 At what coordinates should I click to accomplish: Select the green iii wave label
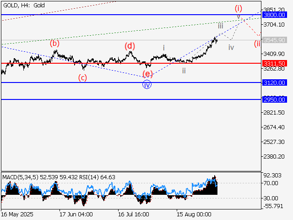tap(221, 25)
